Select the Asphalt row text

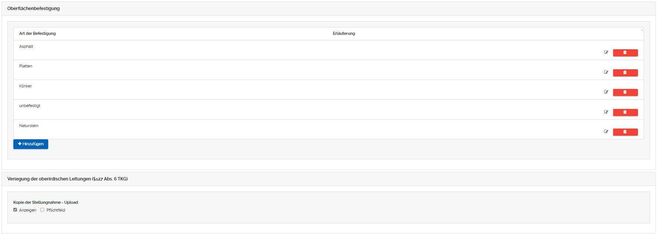pos(26,46)
